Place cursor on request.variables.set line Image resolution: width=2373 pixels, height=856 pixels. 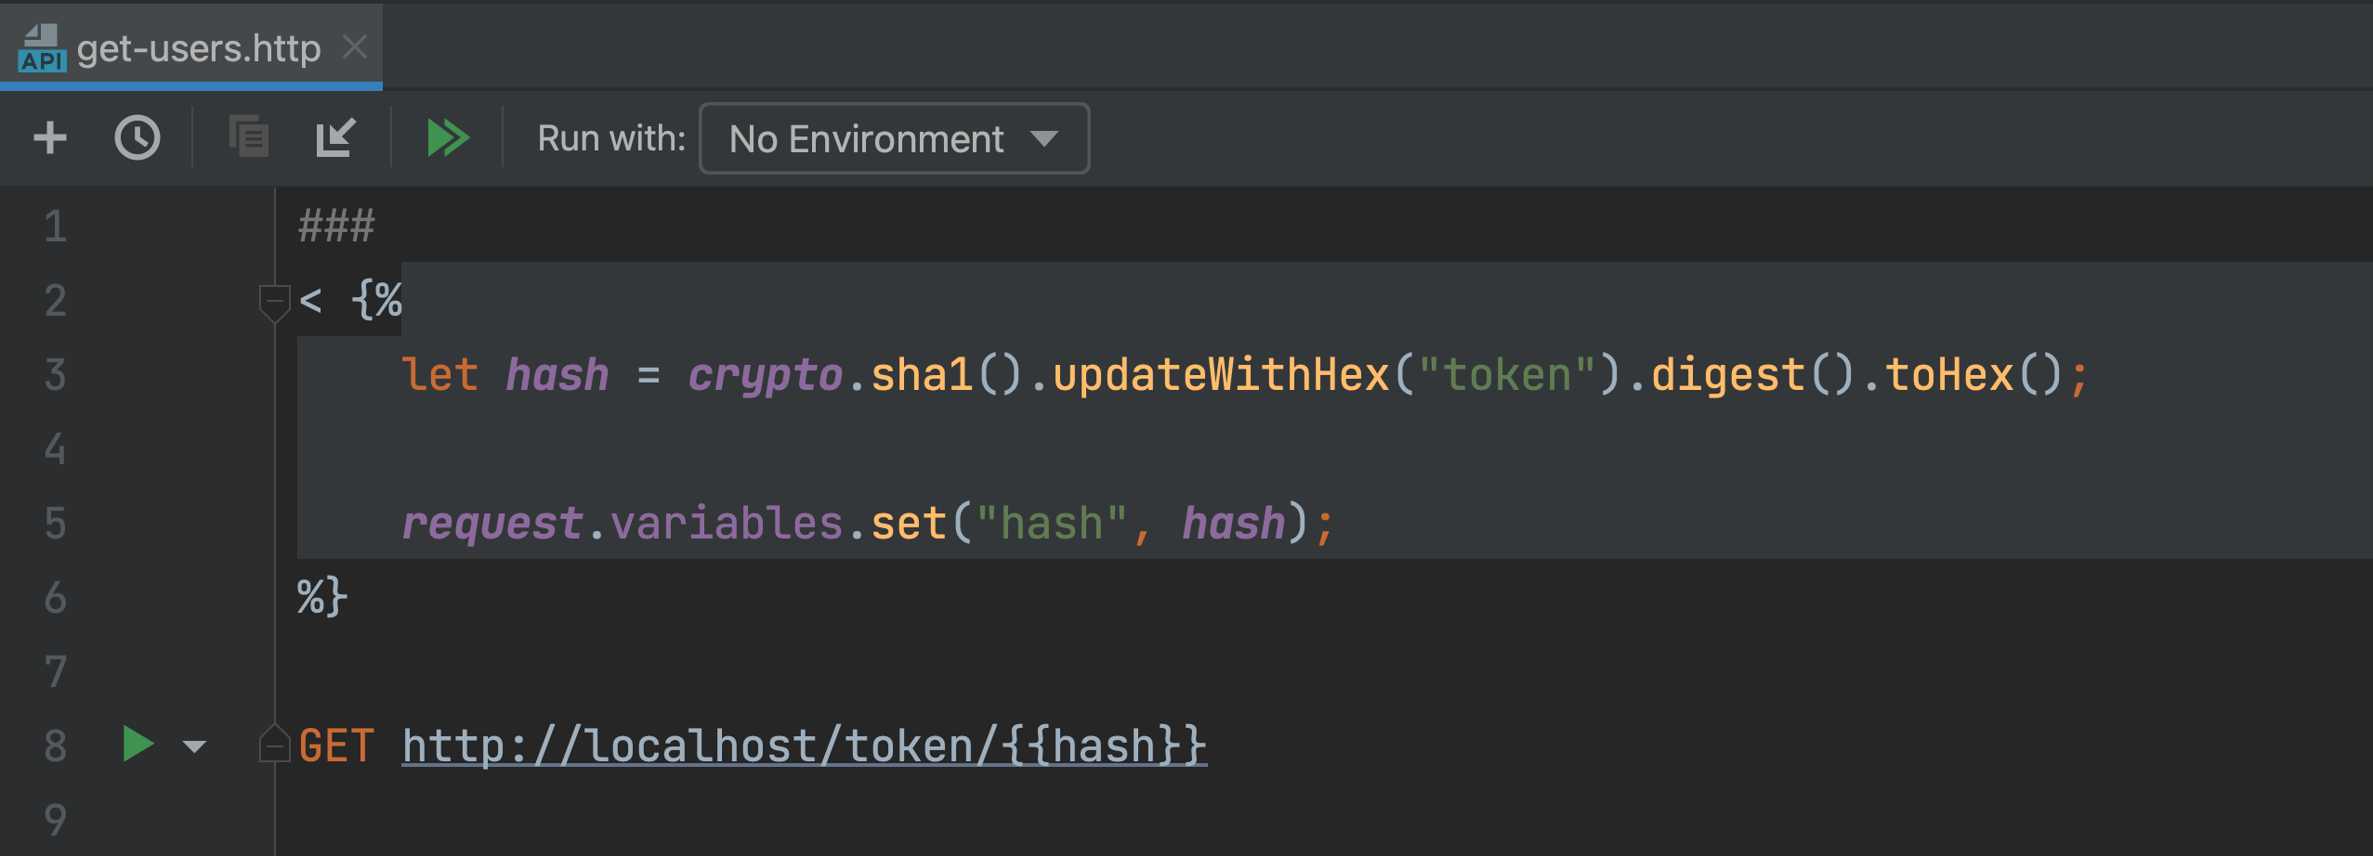pyautogui.click(x=866, y=524)
